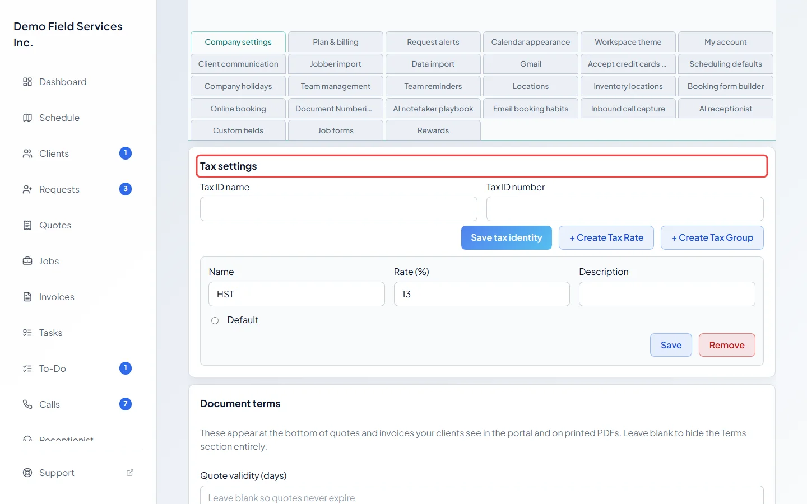Click the Requests person-plus icon
Viewport: 807px width, 504px height.
pos(27,189)
